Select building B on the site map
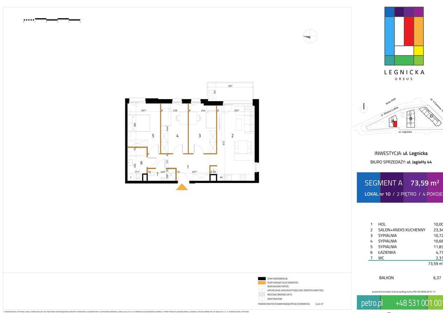Viewport: 443px width, 313px height. pyautogui.click(x=410, y=119)
